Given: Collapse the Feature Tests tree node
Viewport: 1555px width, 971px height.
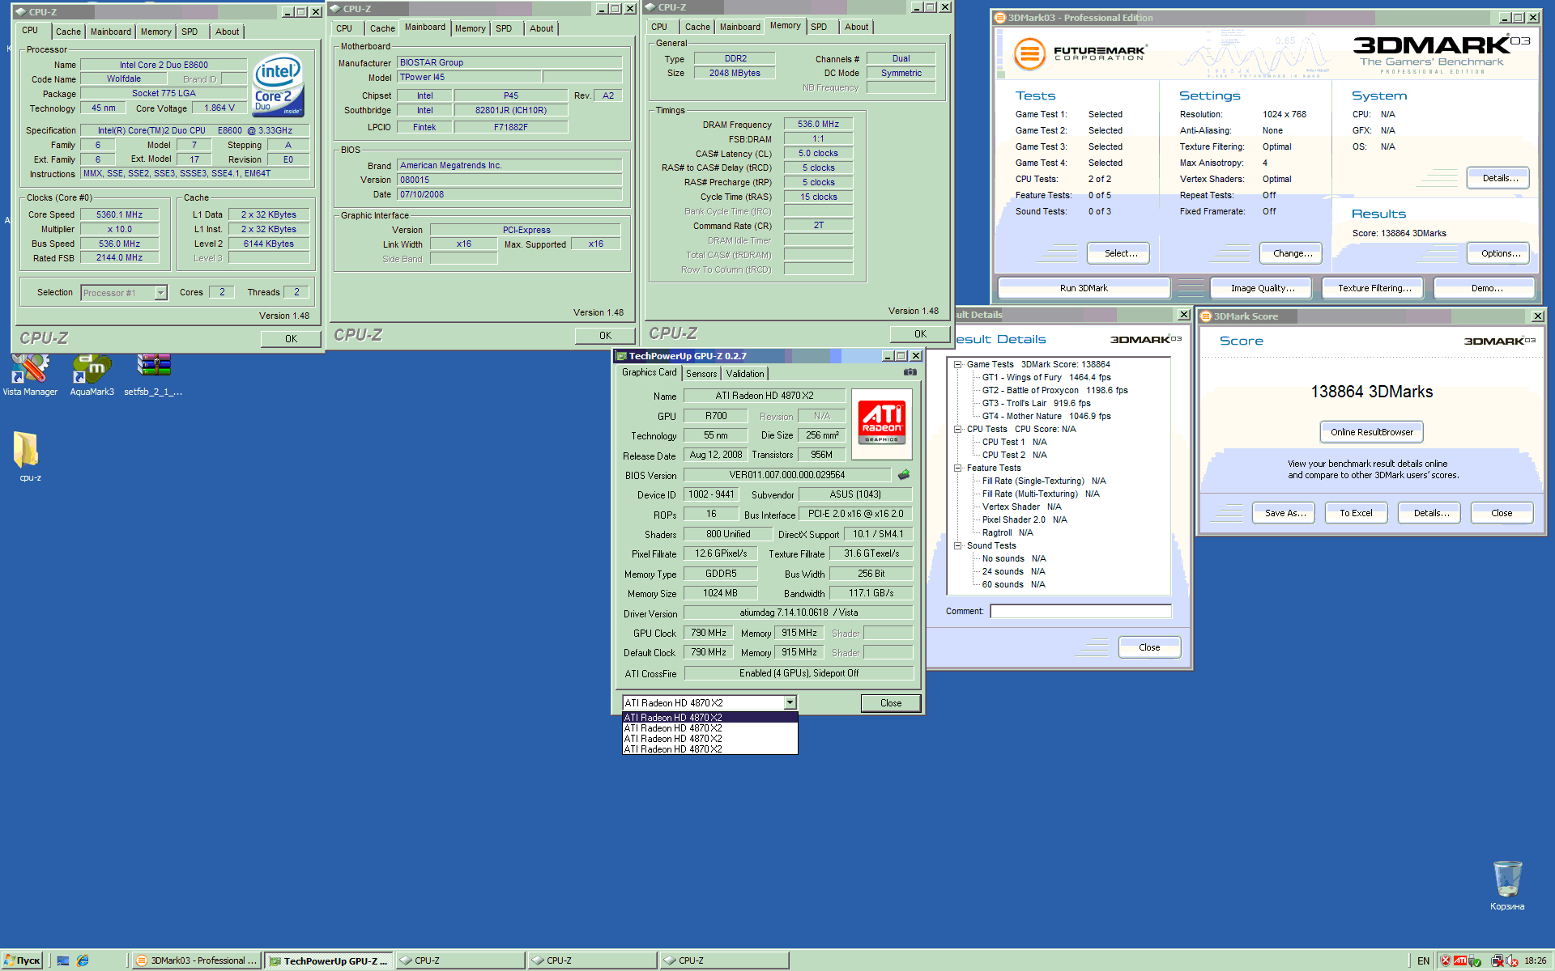Looking at the screenshot, I should pyautogui.click(x=957, y=469).
